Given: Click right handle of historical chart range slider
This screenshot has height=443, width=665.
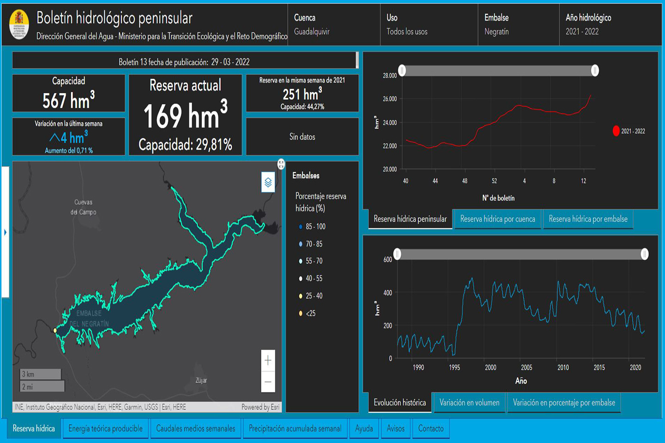Looking at the screenshot, I should click(x=644, y=254).
